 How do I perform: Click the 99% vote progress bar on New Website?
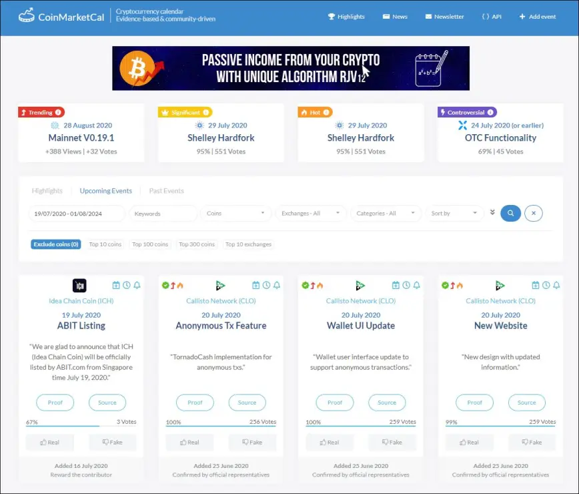500,426
